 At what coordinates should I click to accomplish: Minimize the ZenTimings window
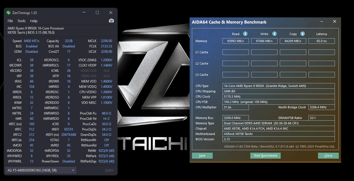pos(84,13)
